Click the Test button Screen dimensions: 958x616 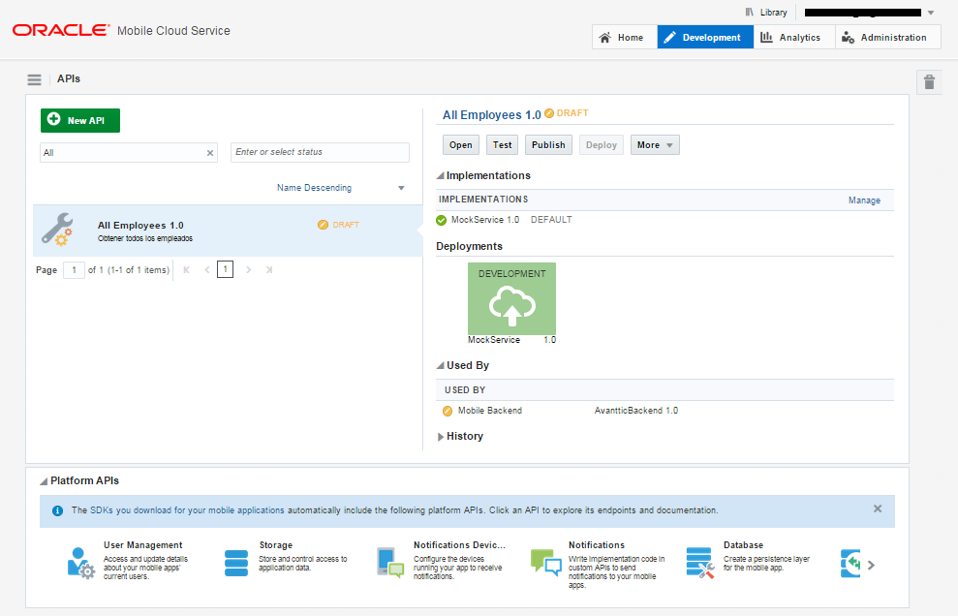pos(502,145)
